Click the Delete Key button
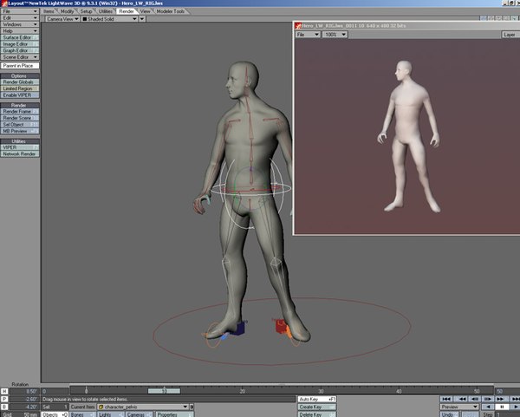520x417 pixels. (x=317, y=414)
